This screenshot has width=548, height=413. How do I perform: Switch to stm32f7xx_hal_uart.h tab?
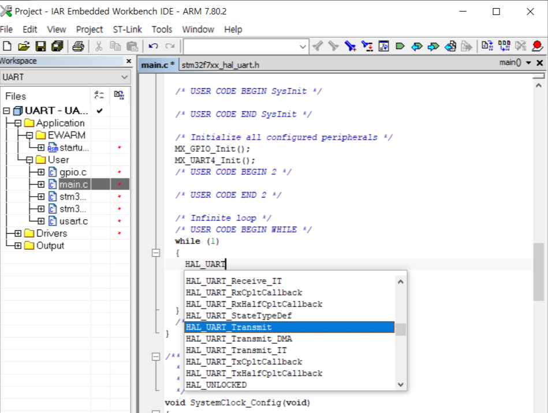pyautogui.click(x=220, y=65)
